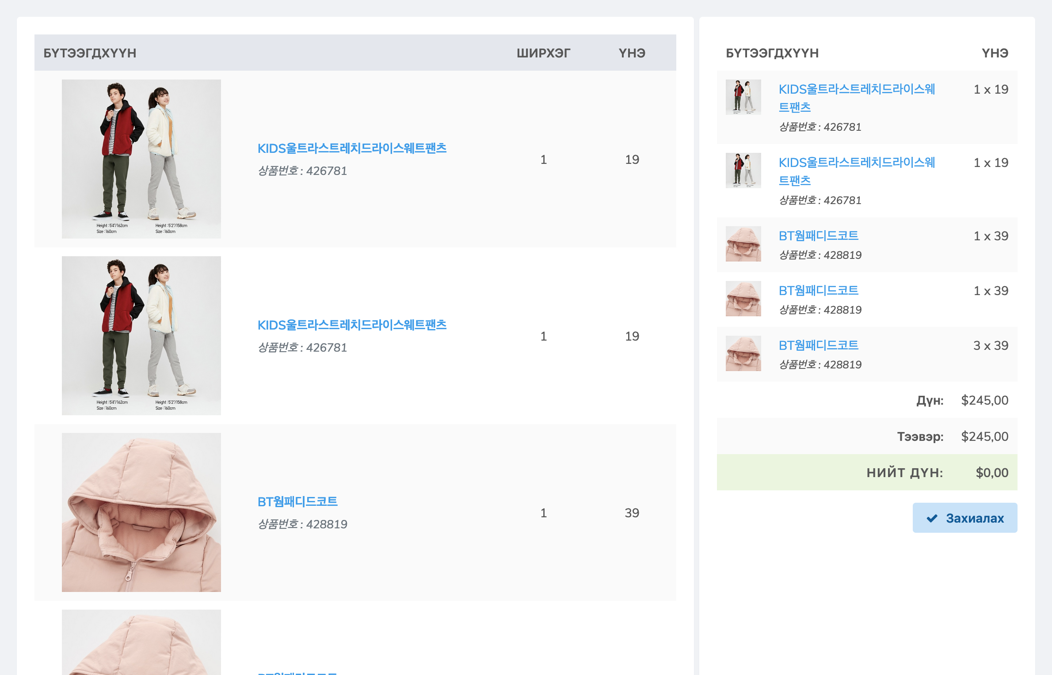Screen dimensions: 1052x675
Task: Click ҮНЭ header in the summary panel
Action: (x=995, y=53)
